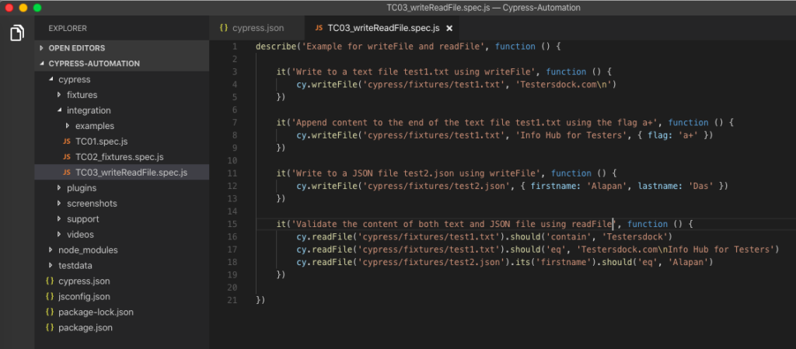
Task: Close the TC03_writeReadFile.spec.js tab
Action: [449, 29]
